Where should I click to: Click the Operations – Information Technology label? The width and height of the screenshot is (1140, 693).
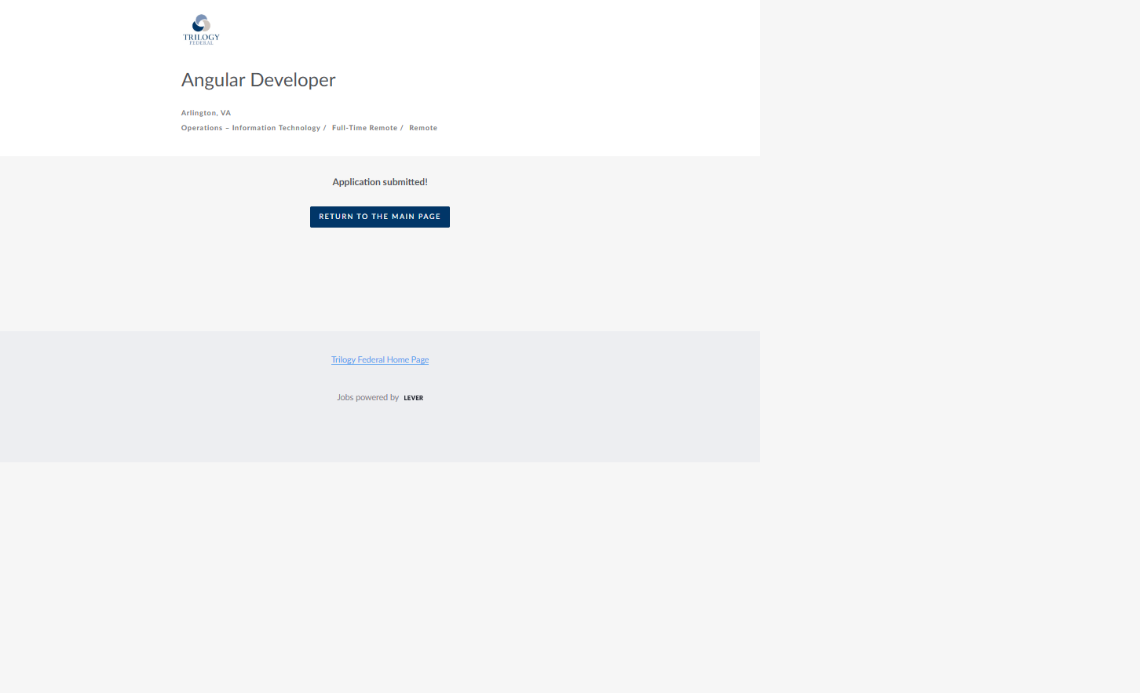pos(250,128)
